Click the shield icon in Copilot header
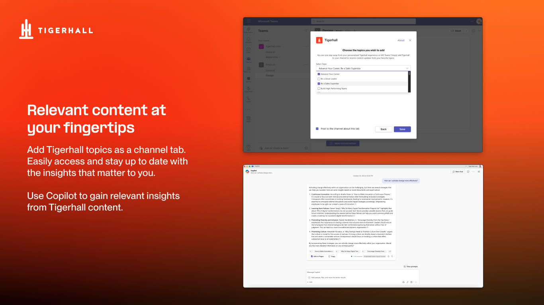The width and height of the screenshot is (544, 305). (468, 172)
